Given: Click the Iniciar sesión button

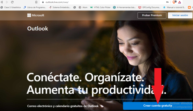Looking at the screenshot, I should pos(180,15).
